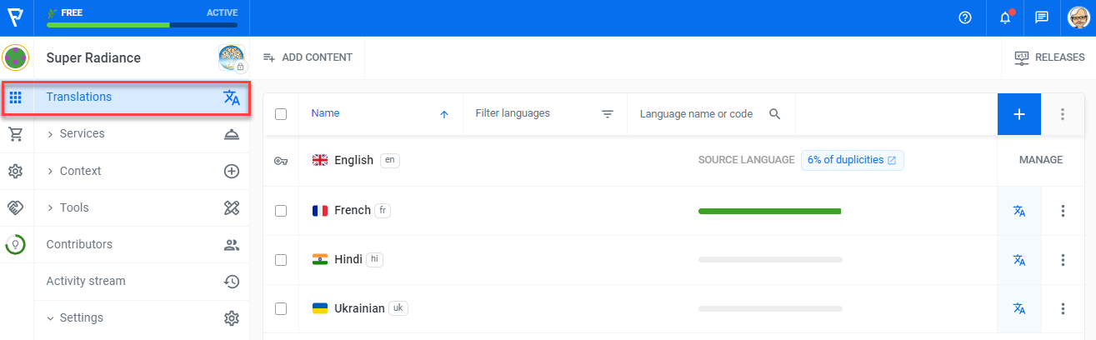Collapse the Settings menu section
Screen dimensions: 1096x340
point(51,318)
